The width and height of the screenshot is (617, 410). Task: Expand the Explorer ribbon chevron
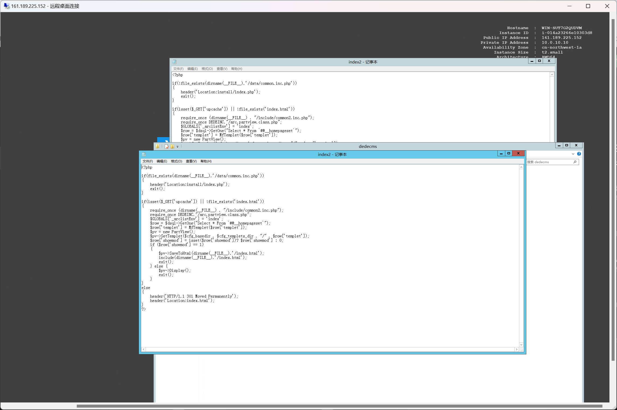point(573,154)
